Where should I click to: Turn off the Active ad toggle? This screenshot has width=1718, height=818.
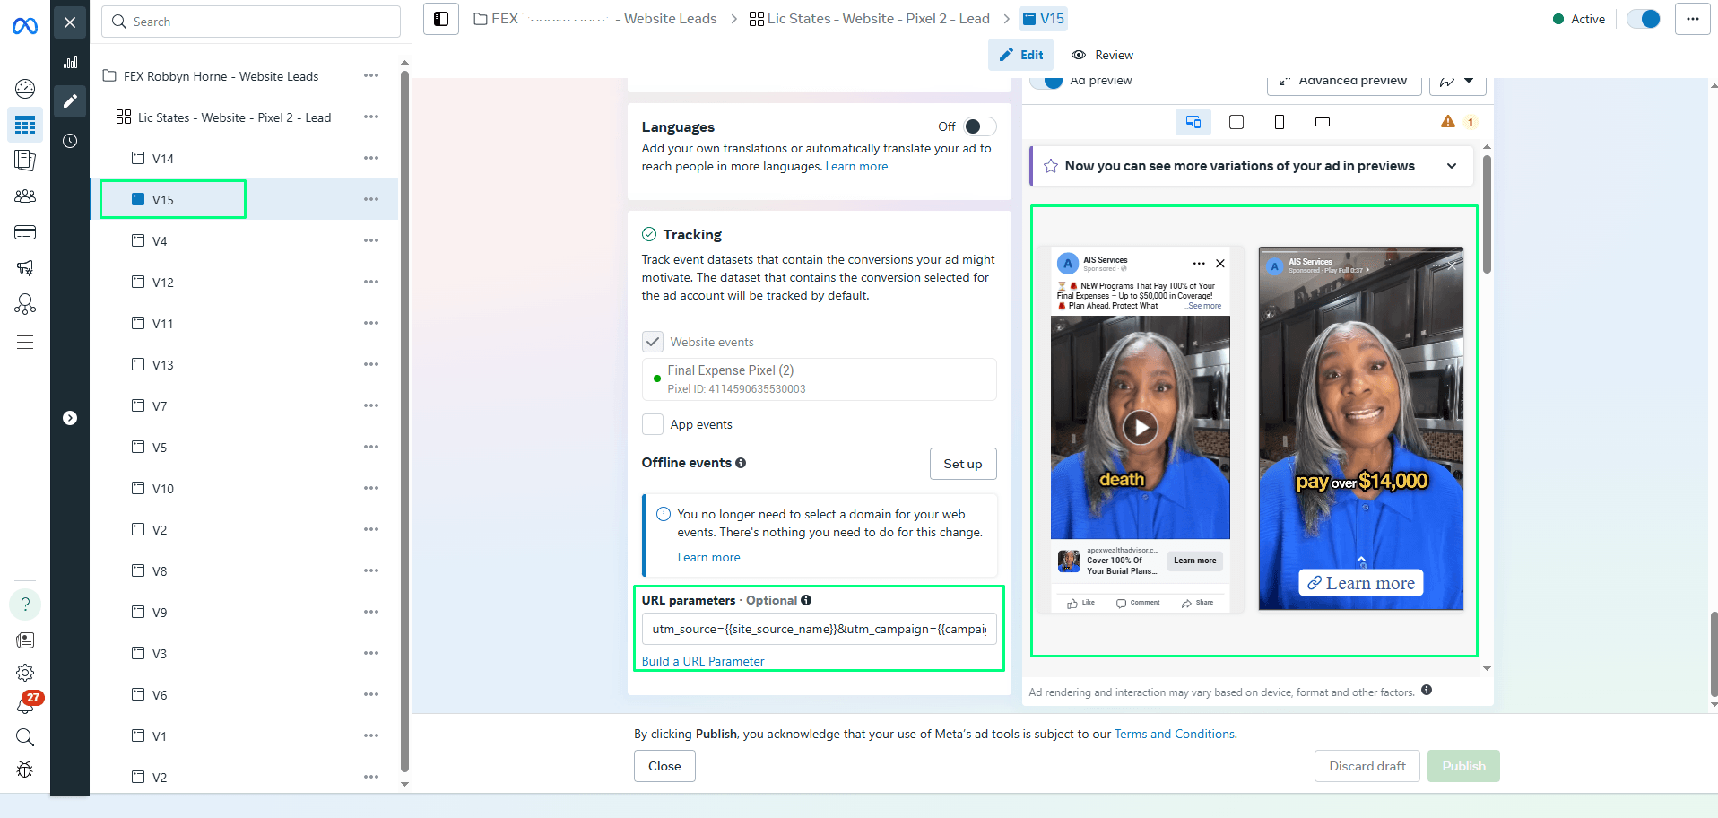tap(1643, 19)
